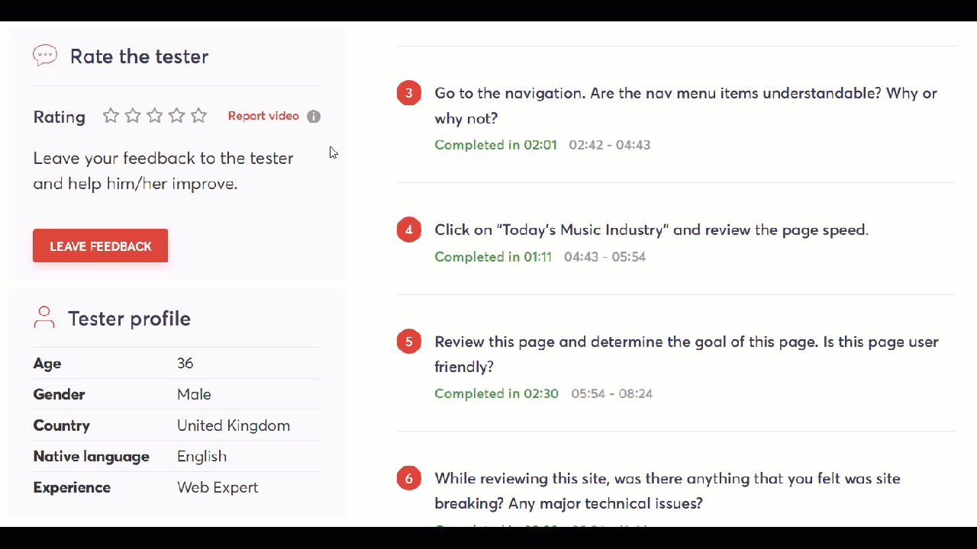Image resolution: width=977 pixels, height=549 pixels.
Task: Click the person icon by Tester profile
Action: point(44,318)
